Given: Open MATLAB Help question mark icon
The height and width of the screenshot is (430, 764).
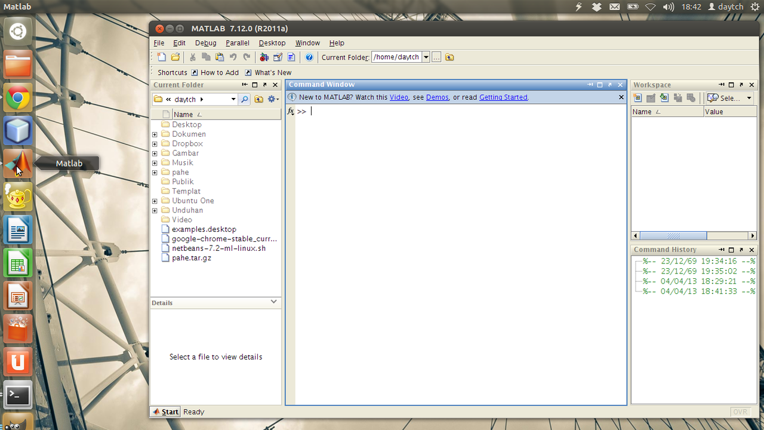Looking at the screenshot, I should click(309, 57).
